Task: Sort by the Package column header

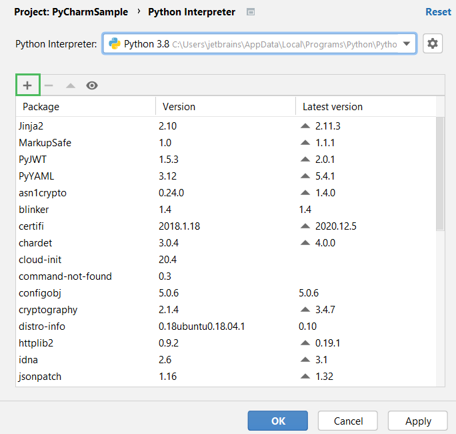Action: pos(85,107)
